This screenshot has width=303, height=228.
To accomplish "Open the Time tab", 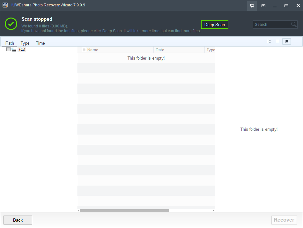I will point(40,43).
